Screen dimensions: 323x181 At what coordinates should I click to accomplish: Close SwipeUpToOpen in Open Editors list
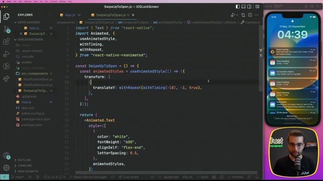pyautogui.click(x=21, y=34)
